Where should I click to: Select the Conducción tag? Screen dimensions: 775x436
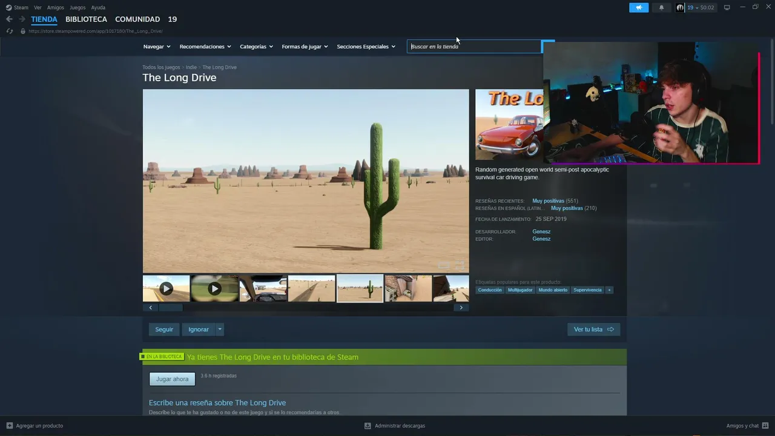(490, 290)
